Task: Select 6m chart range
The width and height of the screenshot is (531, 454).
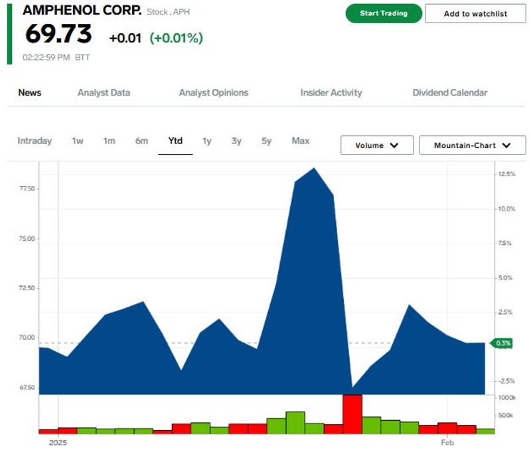Action: tap(141, 141)
